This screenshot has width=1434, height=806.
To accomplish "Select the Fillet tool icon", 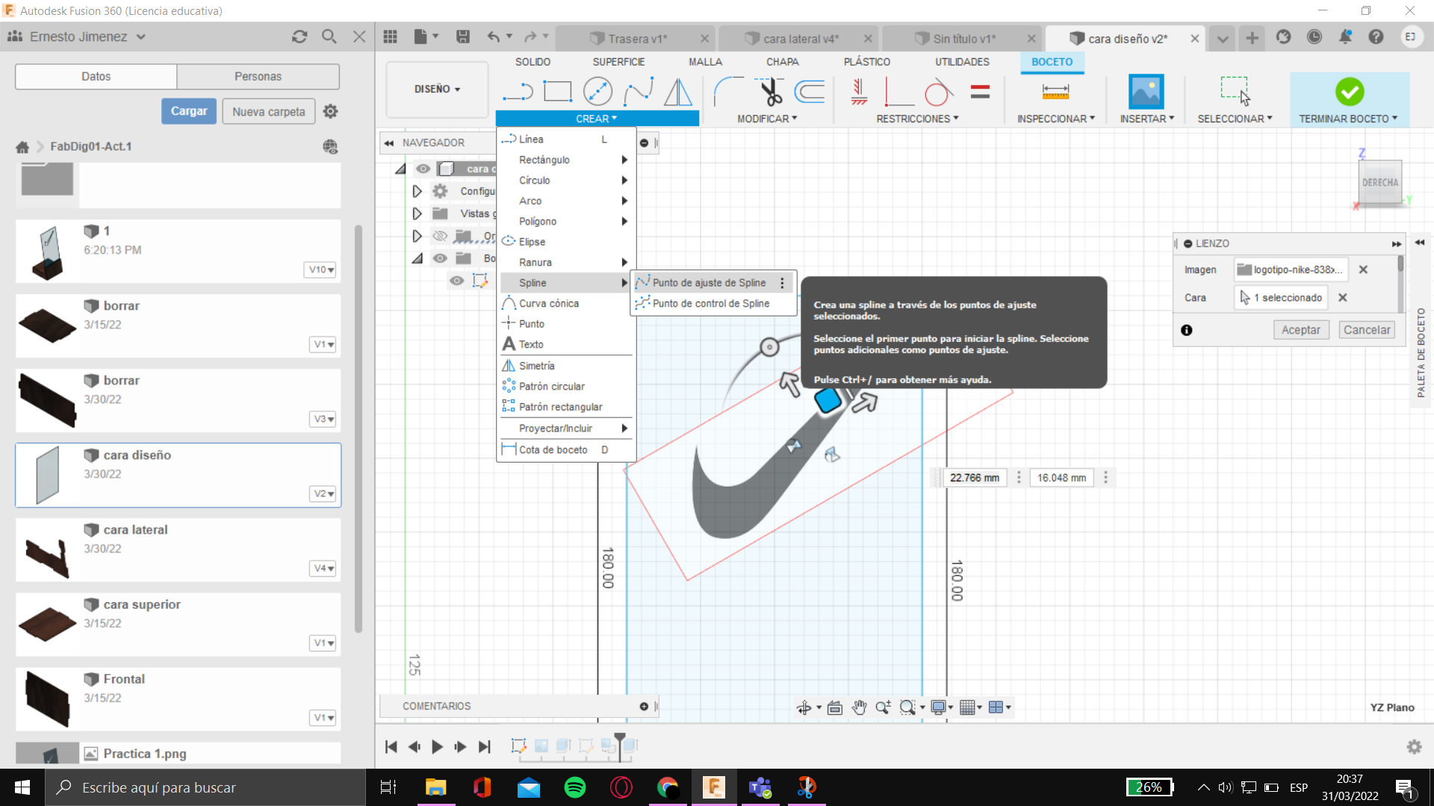I will point(728,92).
